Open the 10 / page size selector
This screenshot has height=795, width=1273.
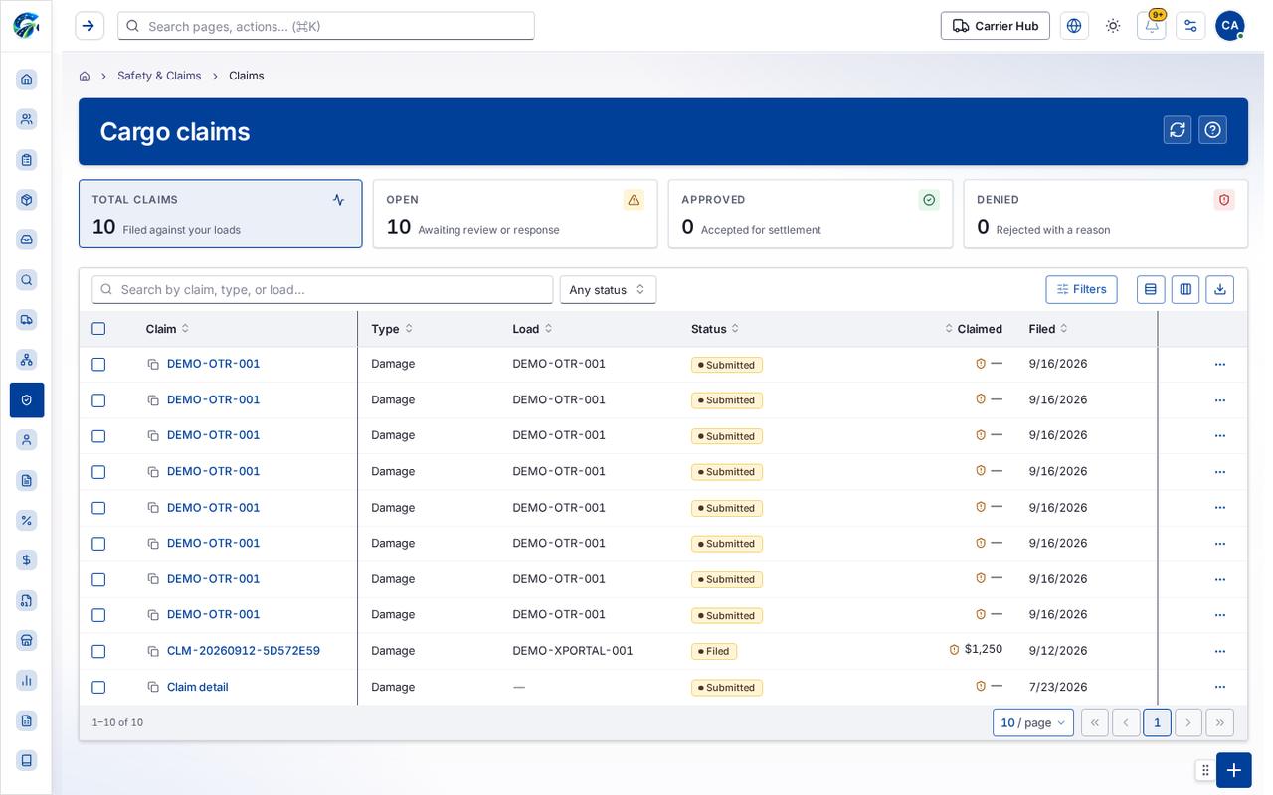pyautogui.click(x=1033, y=722)
